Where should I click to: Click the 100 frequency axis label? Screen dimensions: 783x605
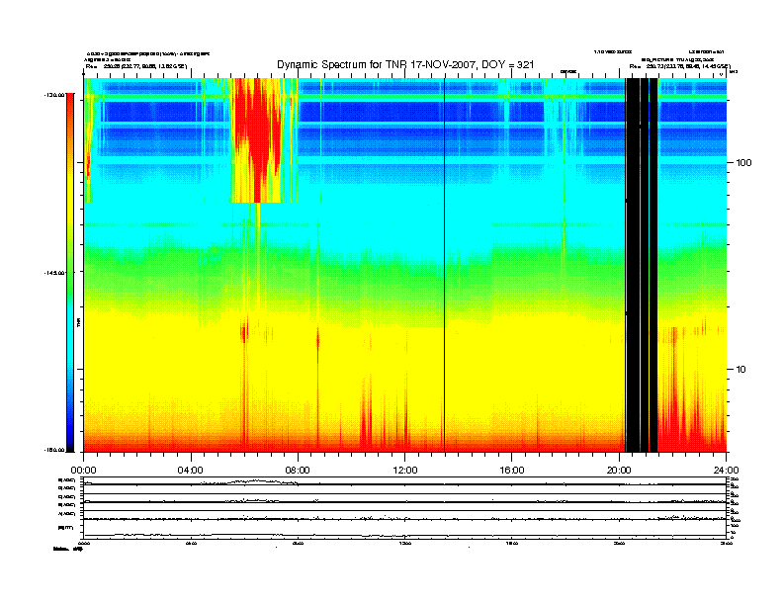click(x=743, y=163)
